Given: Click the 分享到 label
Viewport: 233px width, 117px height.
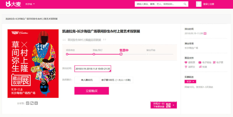Looking at the screenshot, I should [x=21, y=103].
